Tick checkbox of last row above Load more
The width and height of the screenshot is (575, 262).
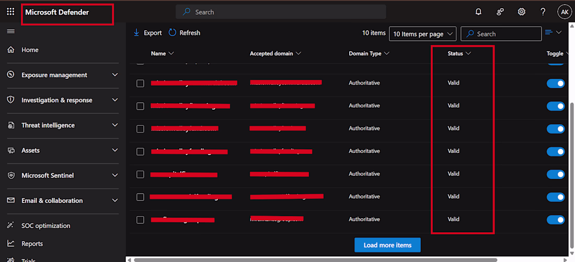[140, 220]
